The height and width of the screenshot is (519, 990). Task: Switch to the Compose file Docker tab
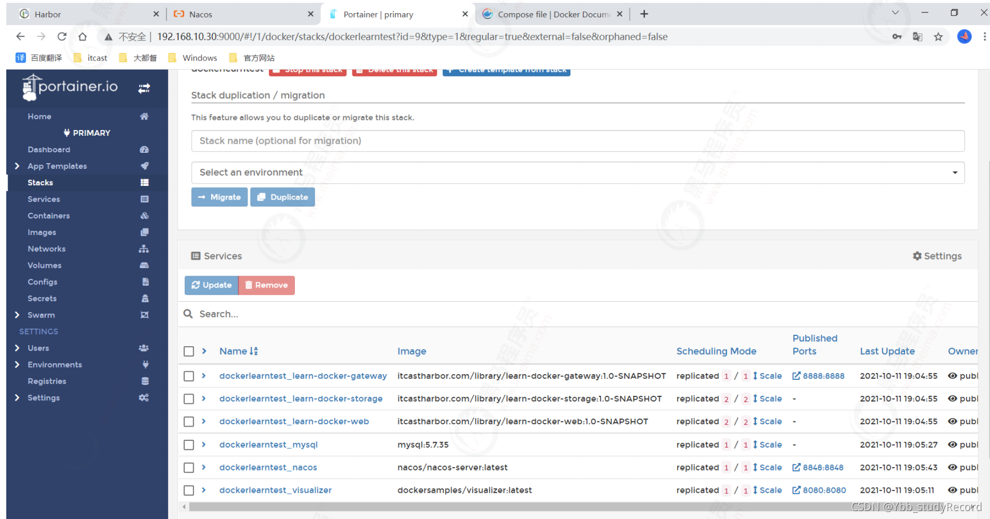coord(552,14)
